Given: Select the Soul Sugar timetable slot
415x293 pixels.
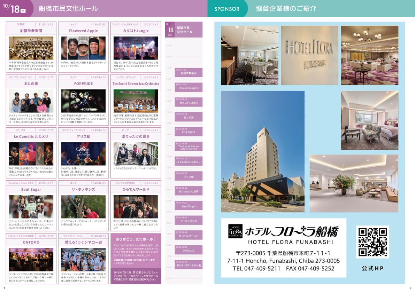Looking at the screenshot, I should point(189,205).
